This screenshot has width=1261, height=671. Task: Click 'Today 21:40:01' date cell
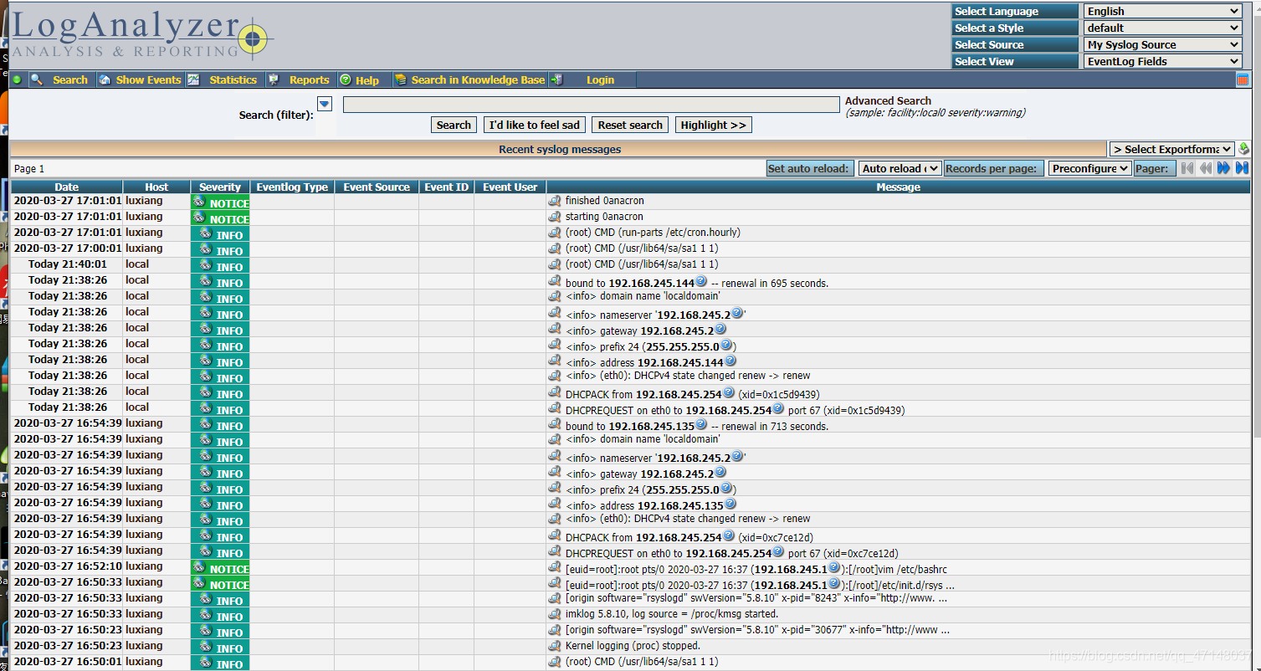68,264
